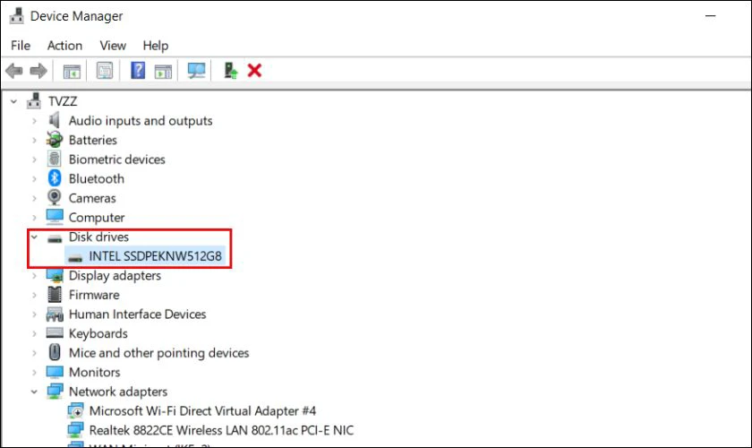Expand Audio inputs and outputs node

coord(34,121)
